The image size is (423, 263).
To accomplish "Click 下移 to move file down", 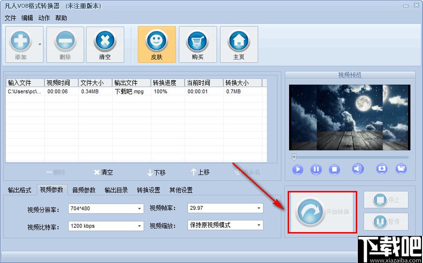I will coord(156,173).
